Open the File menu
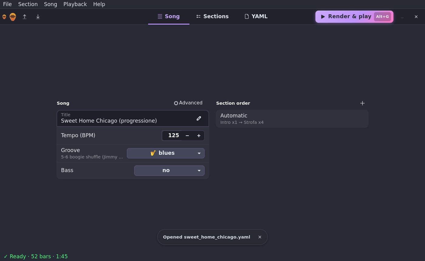This screenshot has height=261, width=425. (x=7, y=4)
